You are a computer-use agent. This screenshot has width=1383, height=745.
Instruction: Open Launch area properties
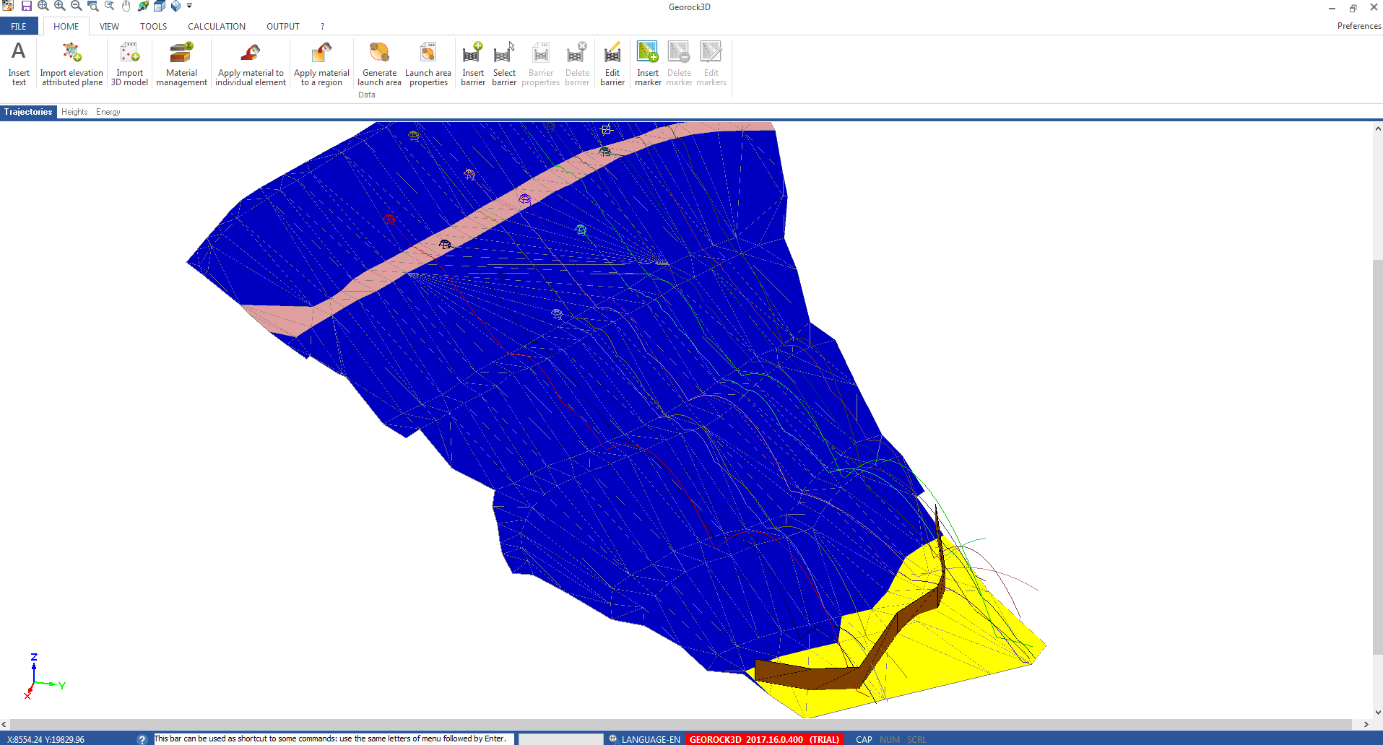tap(428, 64)
